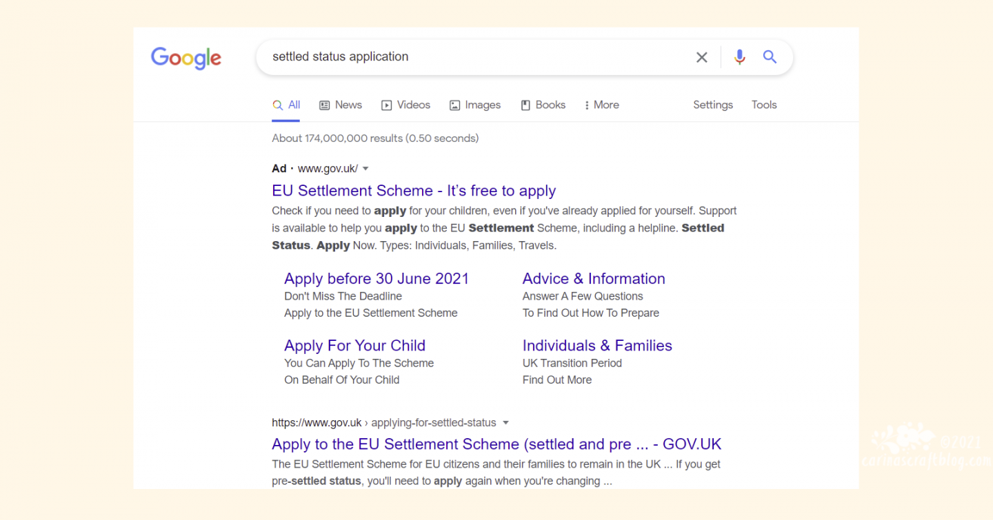This screenshot has width=993, height=520.
Task: Open the Individuals & Families sitelink
Action: coord(597,346)
